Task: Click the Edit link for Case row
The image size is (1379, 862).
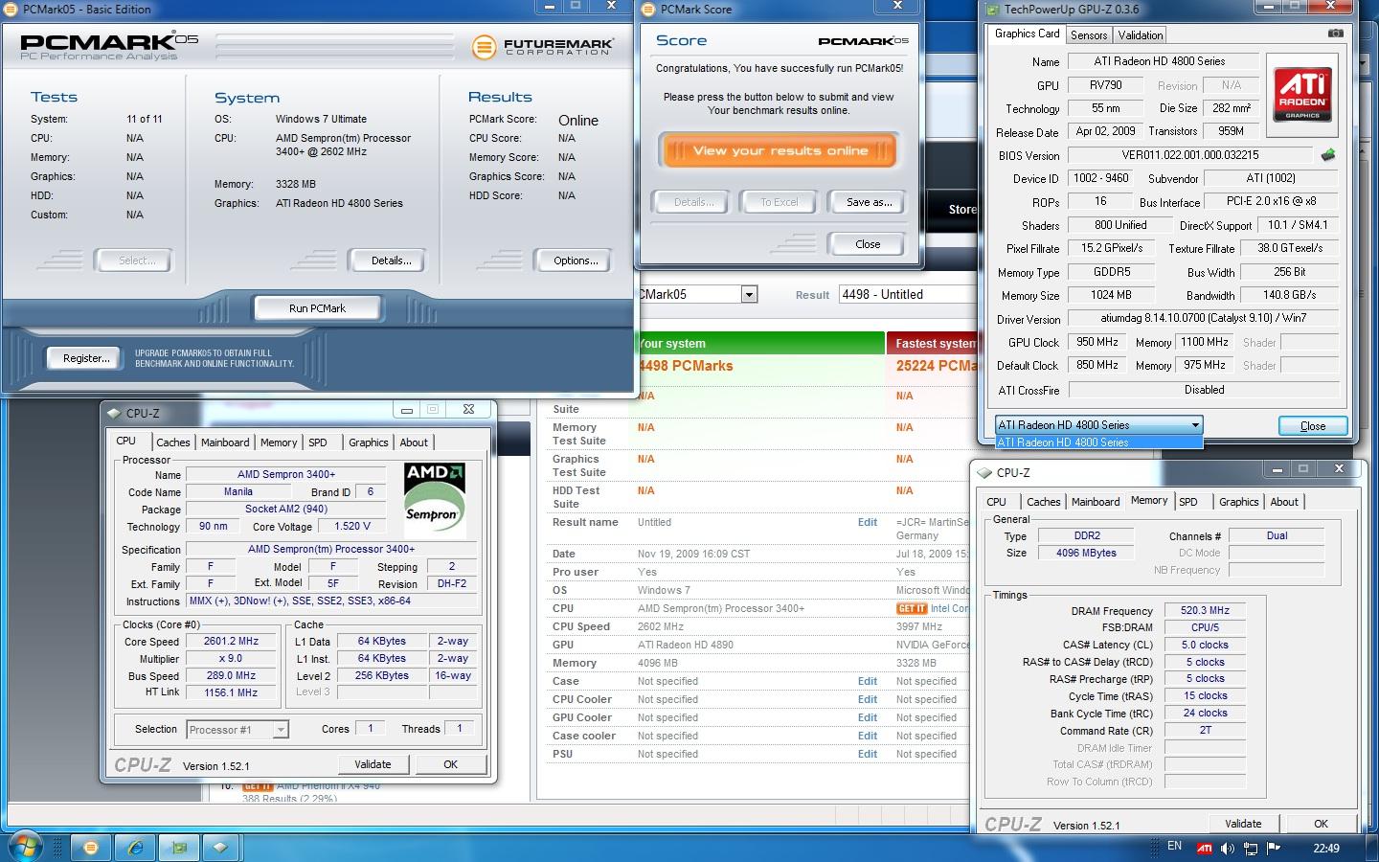Action: (867, 682)
